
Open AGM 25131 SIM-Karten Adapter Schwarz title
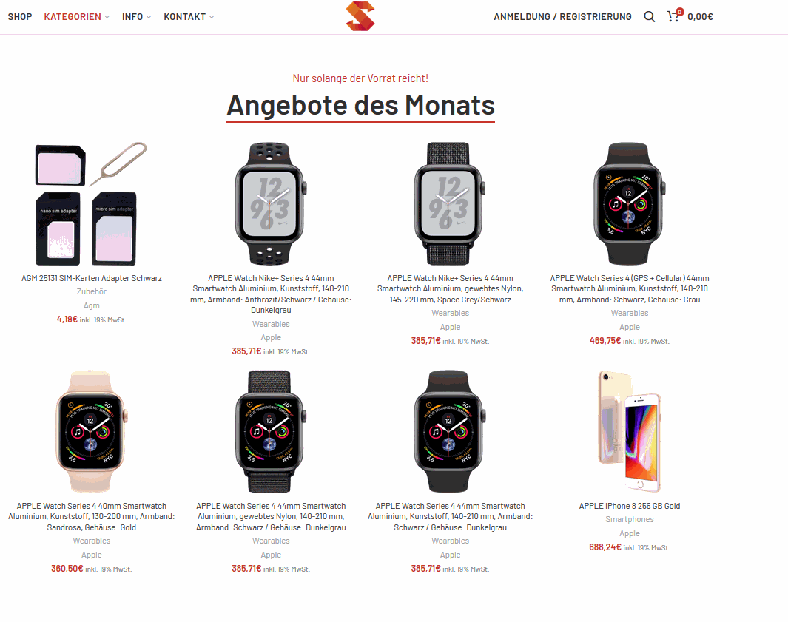[x=92, y=278]
